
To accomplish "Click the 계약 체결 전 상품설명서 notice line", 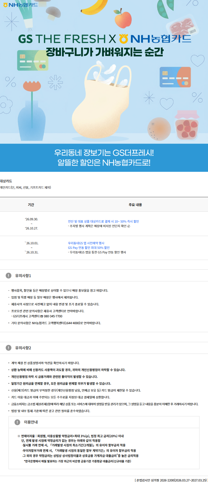I will (45, 363).
